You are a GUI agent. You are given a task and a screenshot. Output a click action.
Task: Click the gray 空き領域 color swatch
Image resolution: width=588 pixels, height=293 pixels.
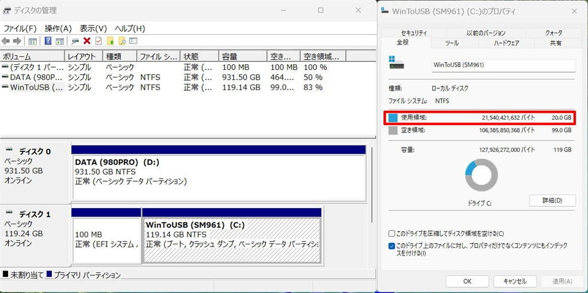393,130
